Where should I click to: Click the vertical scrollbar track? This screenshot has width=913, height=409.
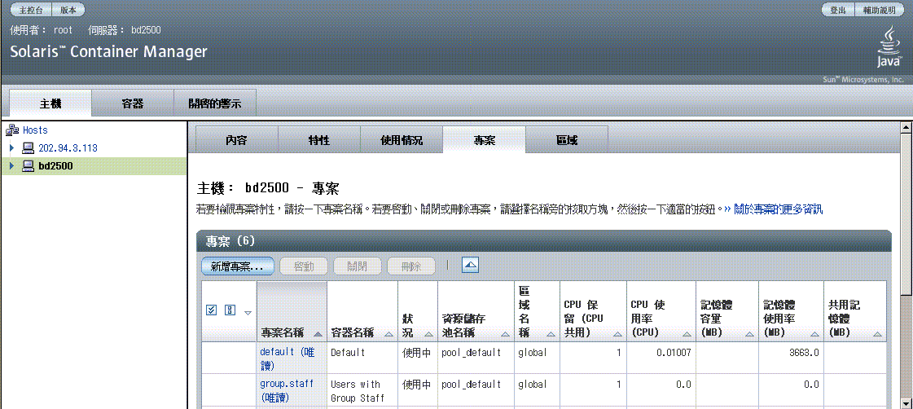click(906, 265)
